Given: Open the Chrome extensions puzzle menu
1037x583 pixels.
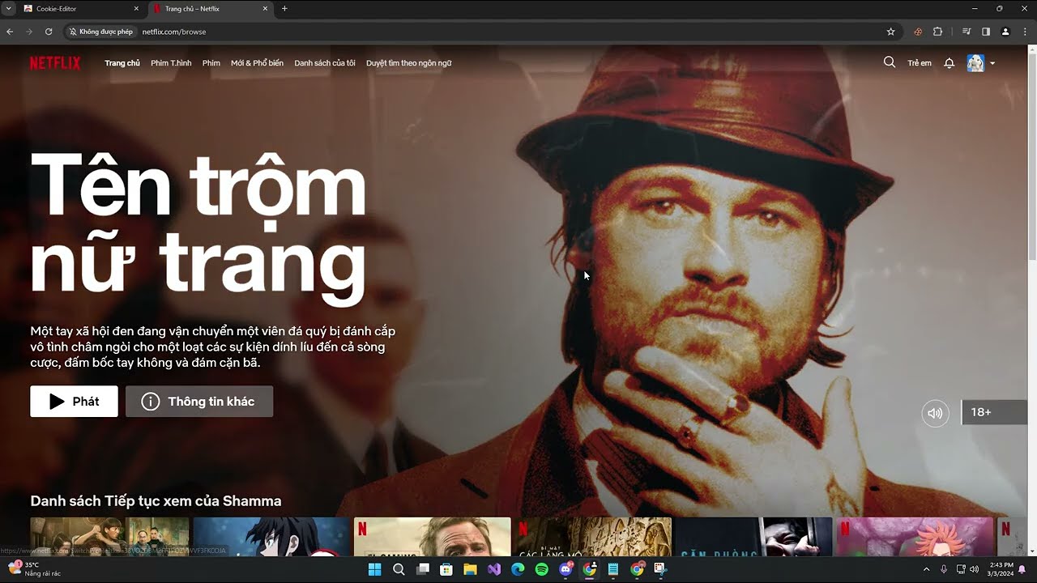Looking at the screenshot, I should coord(937,32).
